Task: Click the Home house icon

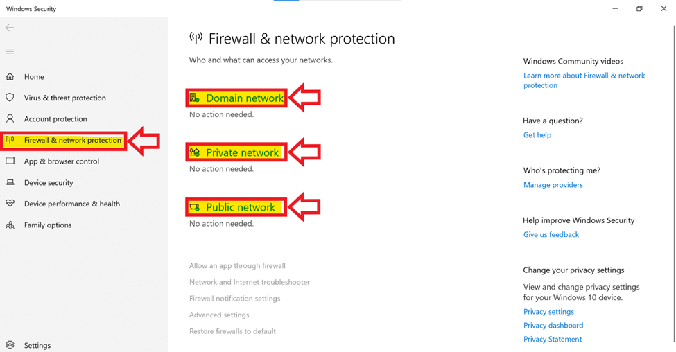Action: point(10,77)
